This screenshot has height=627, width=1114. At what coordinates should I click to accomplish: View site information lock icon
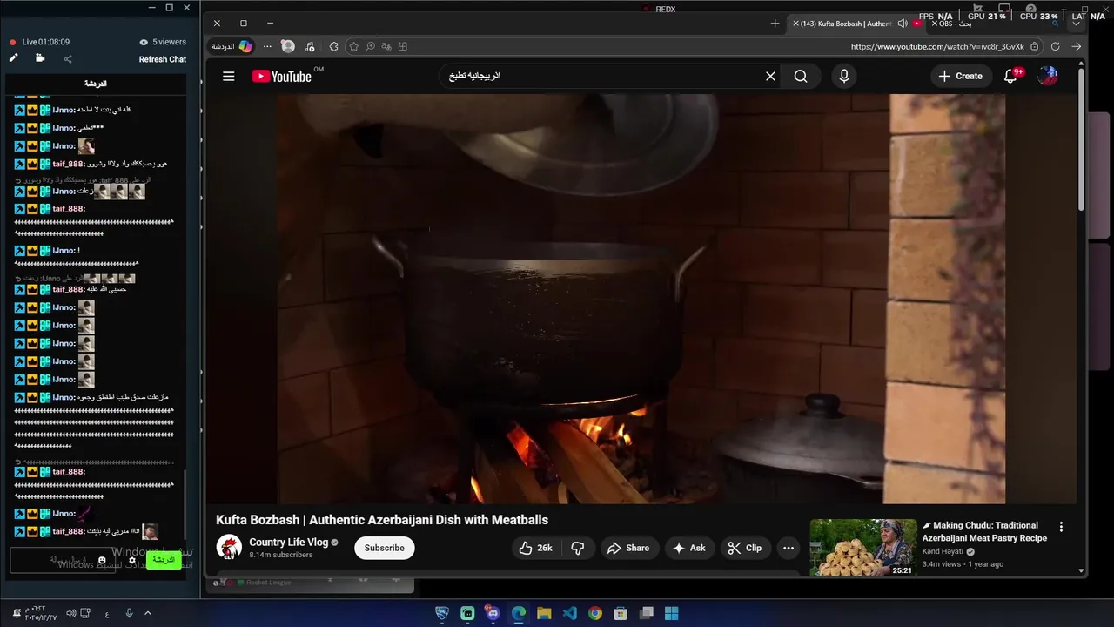(x=1034, y=46)
